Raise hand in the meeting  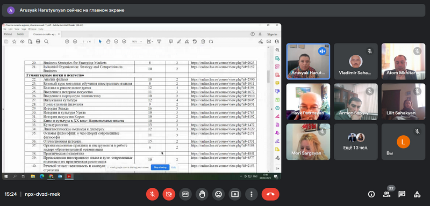tap(202, 194)
